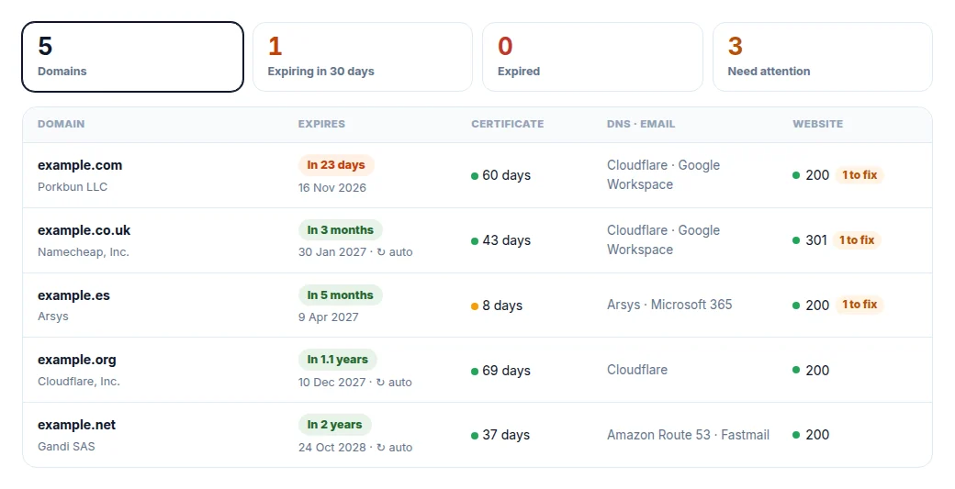Click the green certificate dot beside 43 days

point(475,241)
